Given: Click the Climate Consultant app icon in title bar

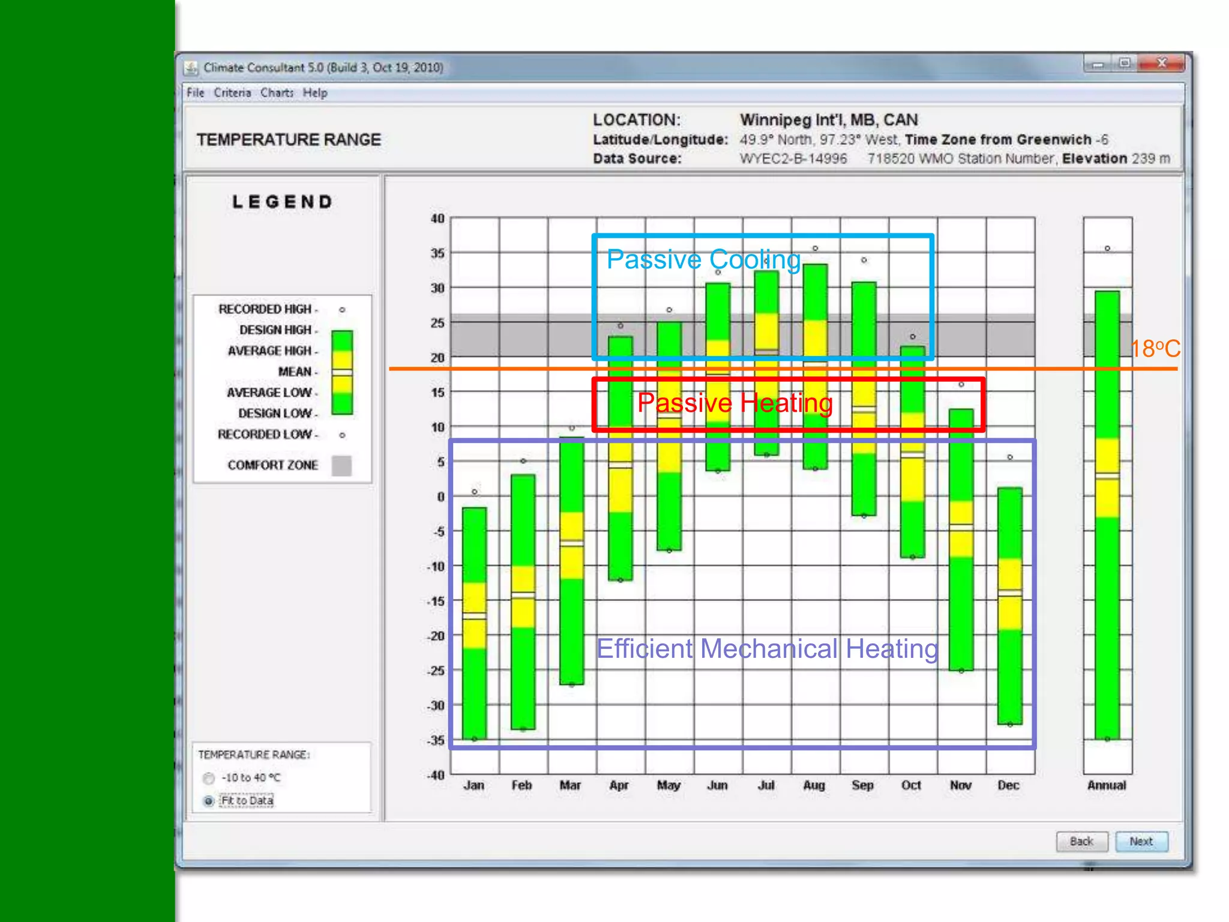Looking at the screenshot, I should click(191, 68).
